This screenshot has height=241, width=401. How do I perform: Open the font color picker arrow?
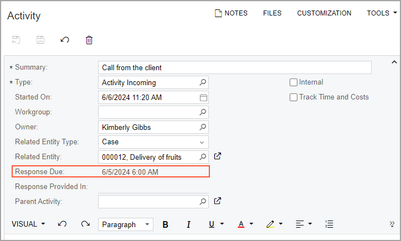pos(251,224)
